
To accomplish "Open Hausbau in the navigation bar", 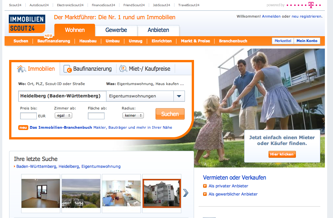I will click(x=88, y=41).
